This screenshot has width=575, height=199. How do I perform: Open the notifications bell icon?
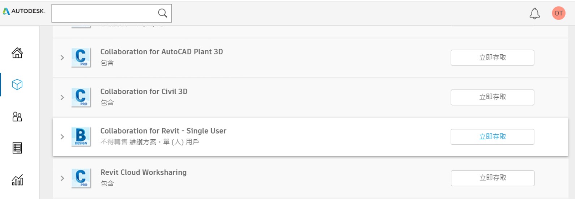[534, 13]
